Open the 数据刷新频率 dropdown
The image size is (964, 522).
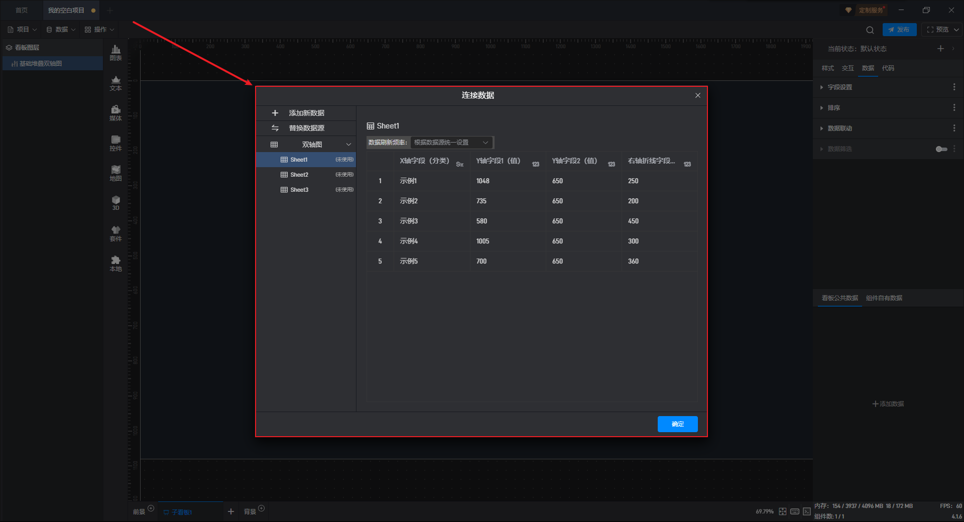pos(451,143)
